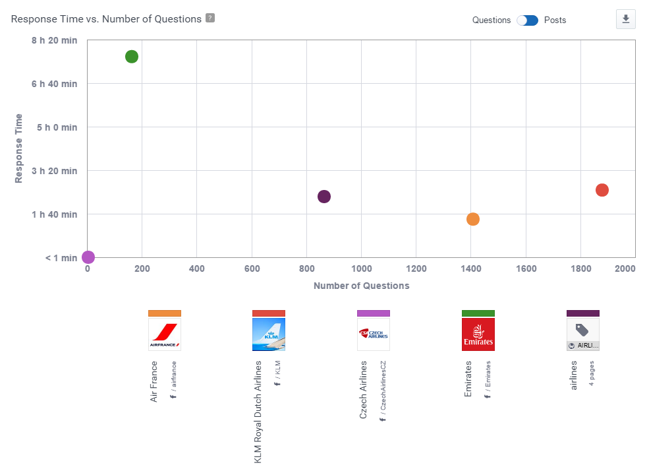Click the '1400' x-axis tick label
647x471 pixels.
[471, 268]
